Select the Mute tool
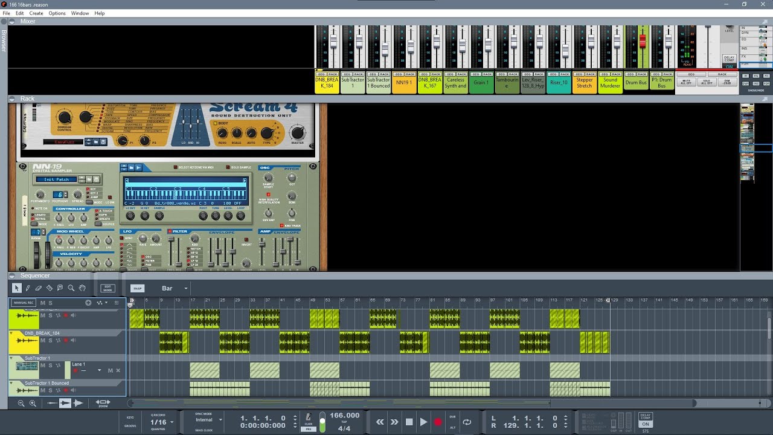 click(60, 288)
